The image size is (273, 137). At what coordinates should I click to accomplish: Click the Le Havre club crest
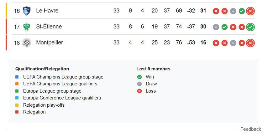tap(27, 11)
